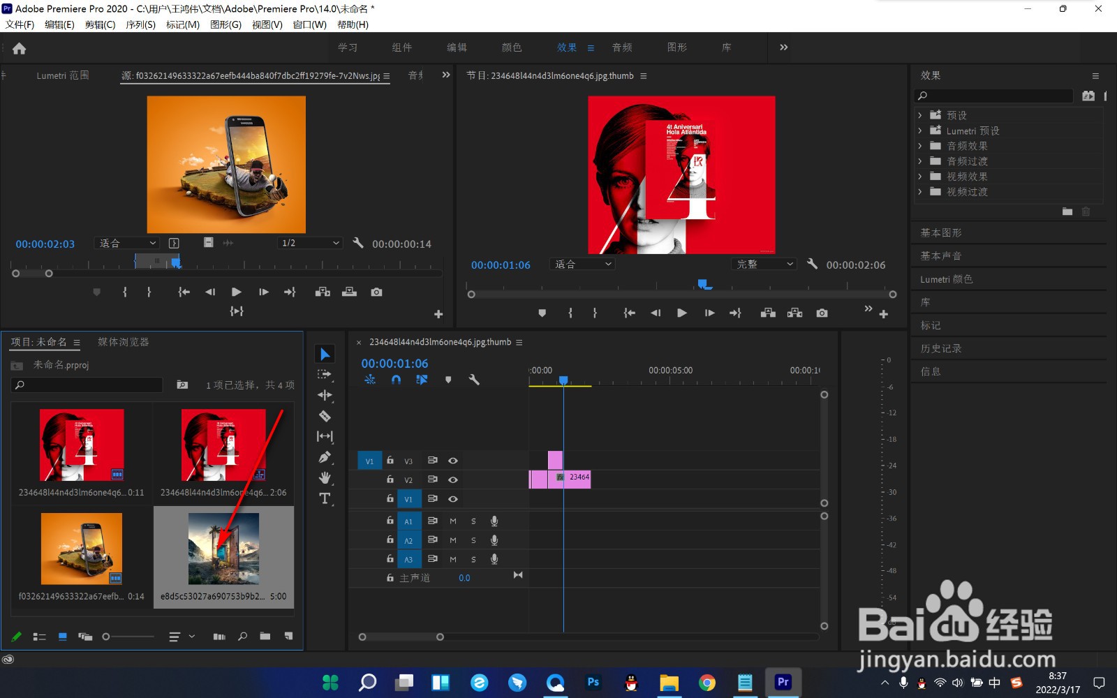Open 剪辑(C) menu
Screen dimensions: 1117x698
click(x=100, y=24)
